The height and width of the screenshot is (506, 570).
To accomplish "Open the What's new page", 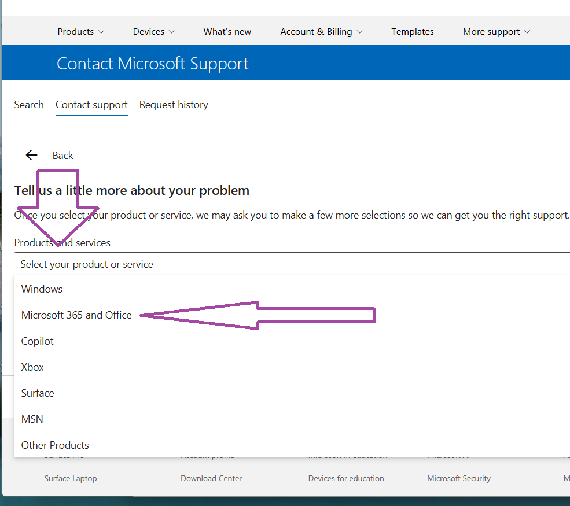I will (227, 32).
